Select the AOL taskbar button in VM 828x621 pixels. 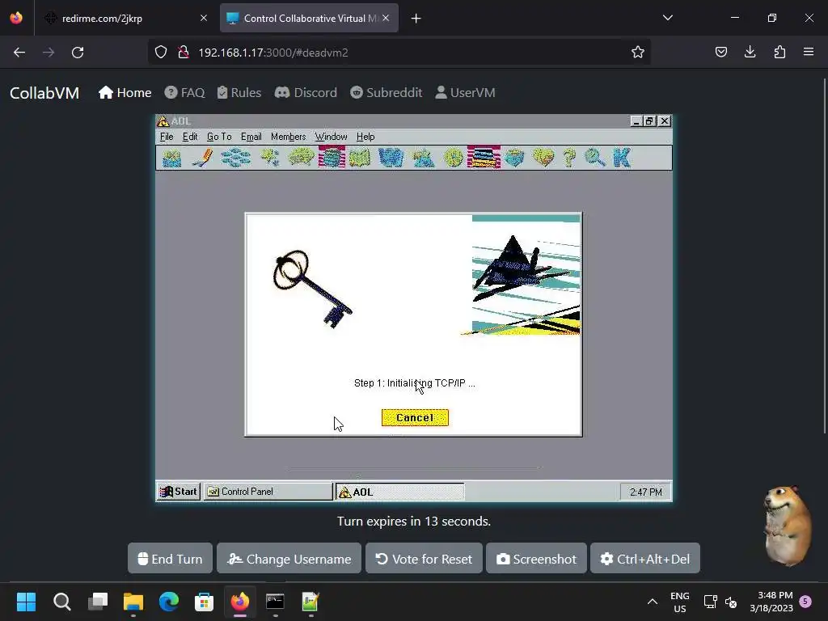[x=399, y=492]
